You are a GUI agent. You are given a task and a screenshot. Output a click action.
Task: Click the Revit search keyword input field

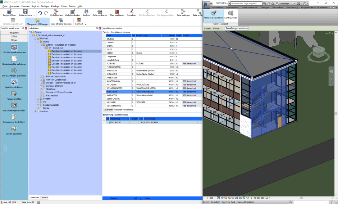point(246,4)
